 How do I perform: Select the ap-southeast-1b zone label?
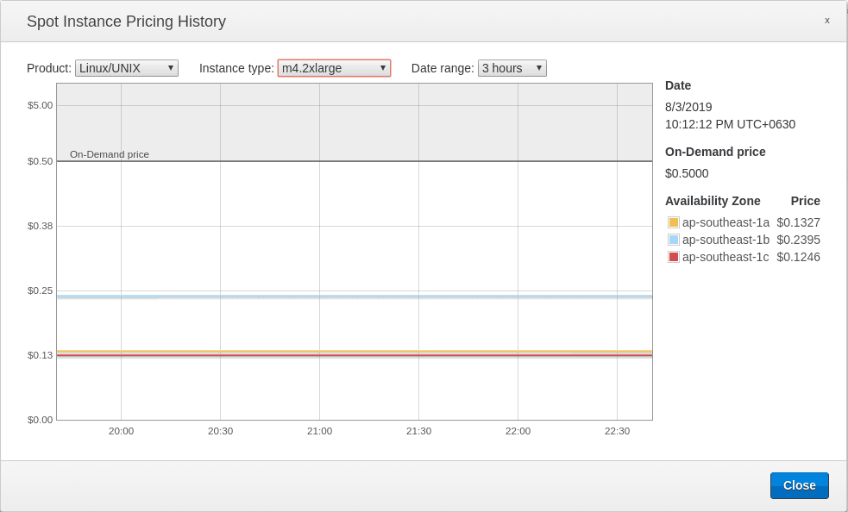pos(726,240)
